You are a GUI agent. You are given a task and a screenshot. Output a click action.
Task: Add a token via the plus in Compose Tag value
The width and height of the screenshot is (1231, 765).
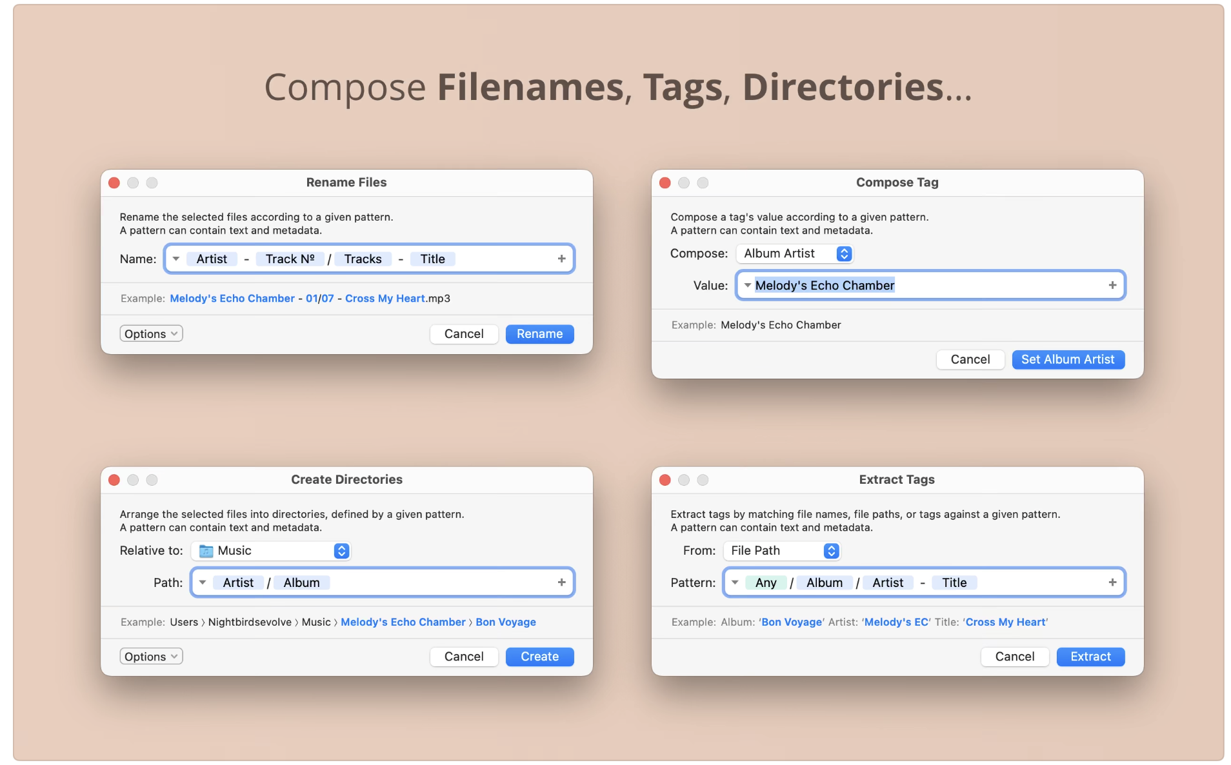(1112, 284)
